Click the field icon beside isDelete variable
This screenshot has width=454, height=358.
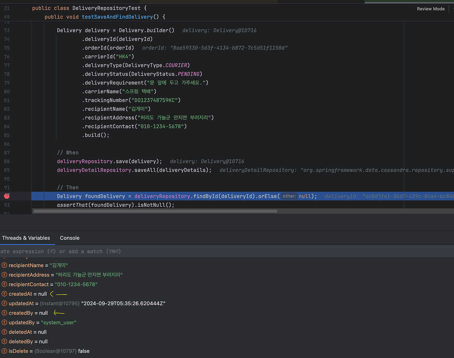coord(4,351)
